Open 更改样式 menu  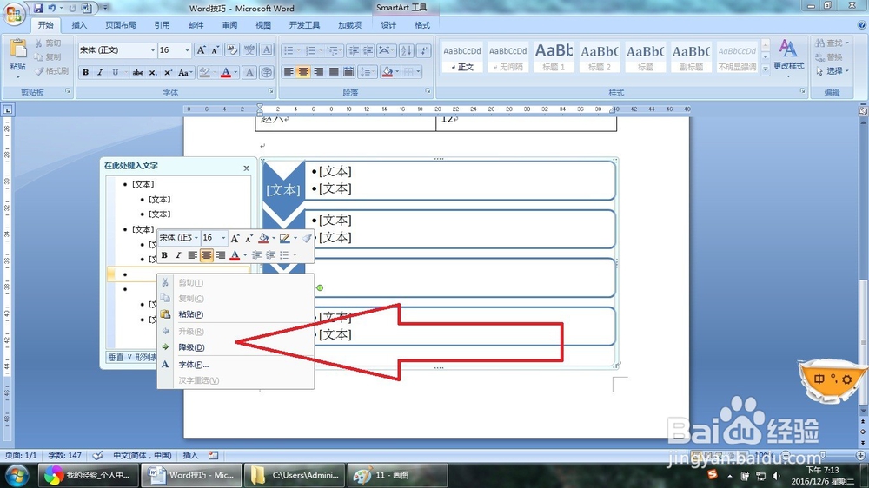pos(789,58)
